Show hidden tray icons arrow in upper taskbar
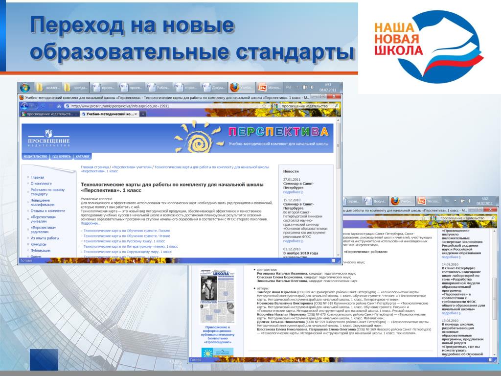The image size is (501, 376). click(x=297, y=87)
